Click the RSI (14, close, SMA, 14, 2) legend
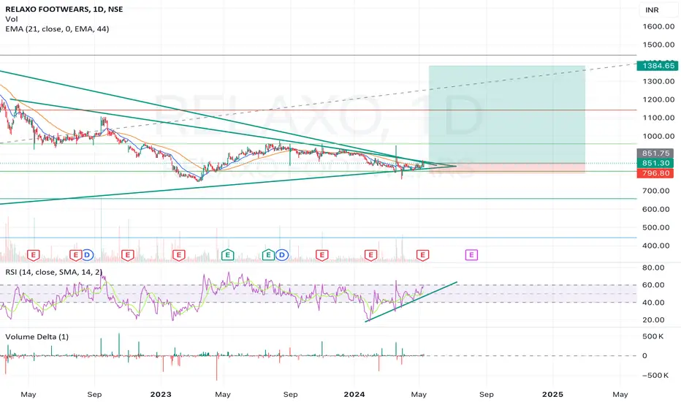This screenshot has width=681, height=402. click(54, 272)
